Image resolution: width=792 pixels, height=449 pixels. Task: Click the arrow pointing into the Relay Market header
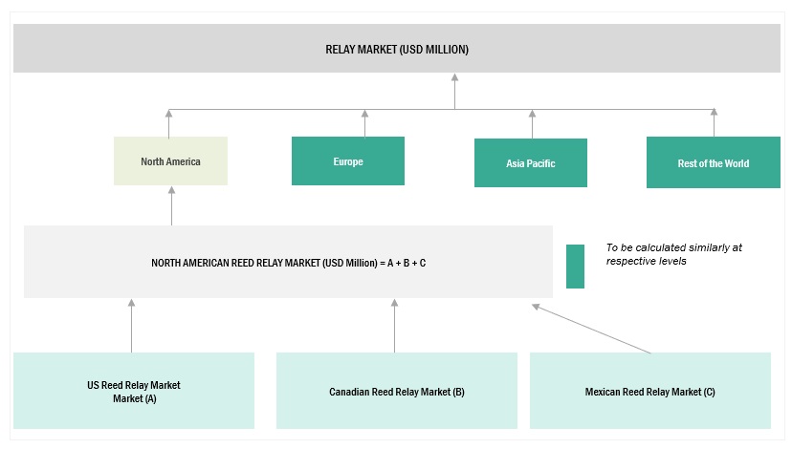pos(454,80)
